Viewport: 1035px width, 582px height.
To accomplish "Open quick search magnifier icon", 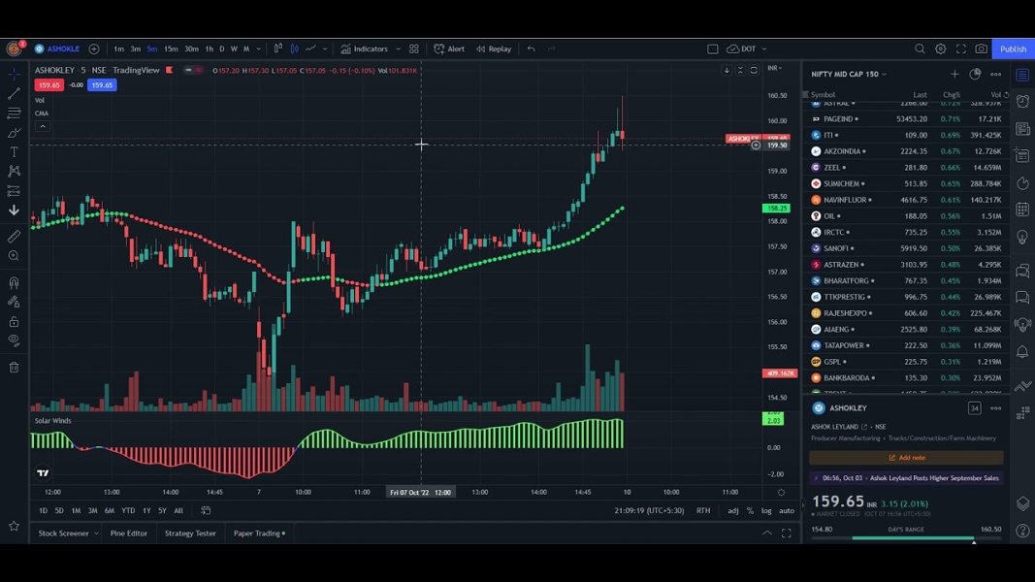I will (920, 48).
